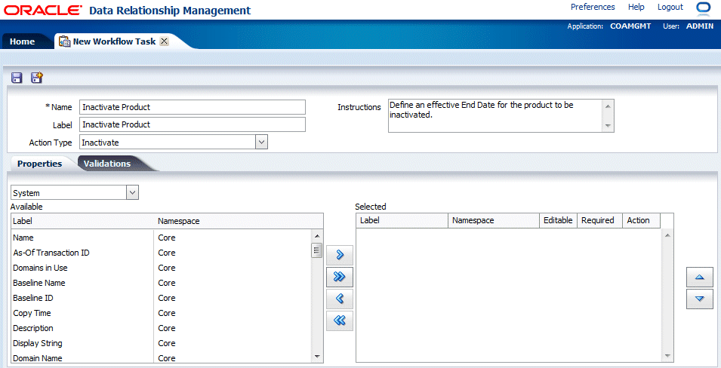This screenshot has width=721, height=368.
Task: Select Display String property
Action: click(x=161, y=343)
